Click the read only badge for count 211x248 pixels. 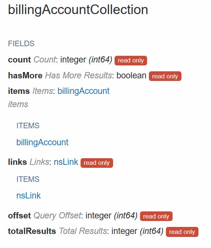(131, 61)
